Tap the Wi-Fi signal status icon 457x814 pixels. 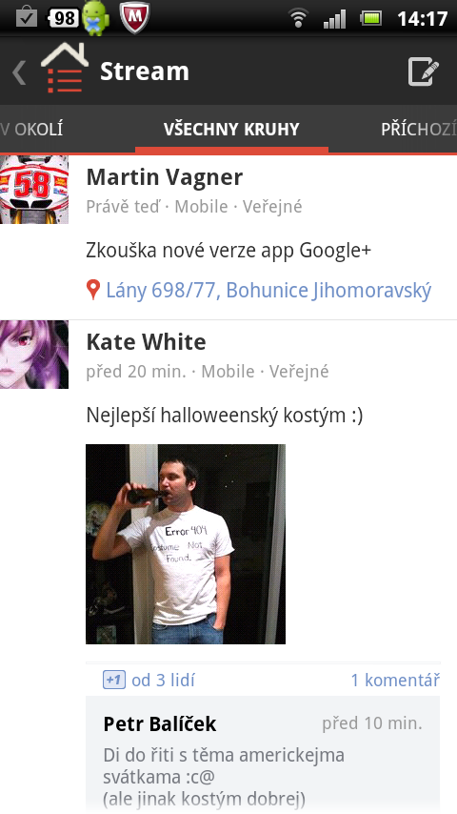[298, 19]
